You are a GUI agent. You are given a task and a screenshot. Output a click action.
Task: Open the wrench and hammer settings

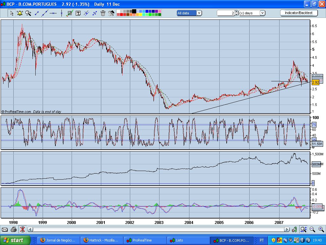pos(111,13)
